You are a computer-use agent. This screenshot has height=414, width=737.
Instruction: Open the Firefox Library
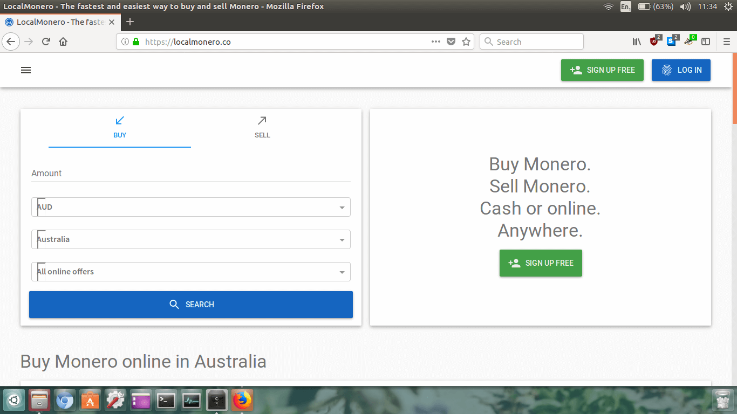point(637,42)
